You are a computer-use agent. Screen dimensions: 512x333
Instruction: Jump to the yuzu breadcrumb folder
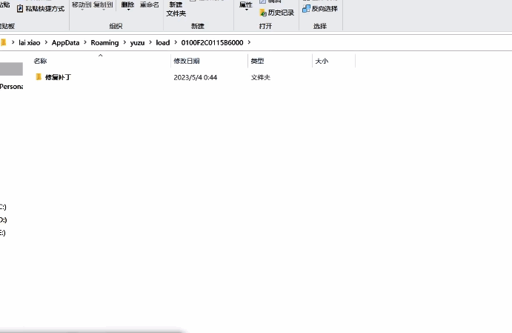(138, 42)
